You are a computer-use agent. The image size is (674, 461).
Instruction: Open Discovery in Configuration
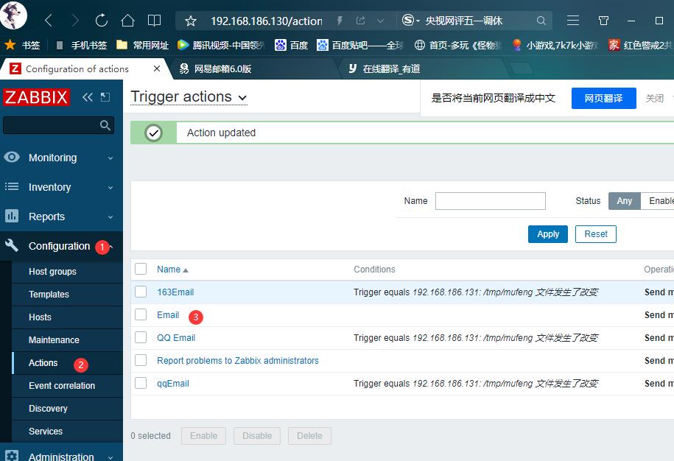pyautogui.click(x=67, y=408)
